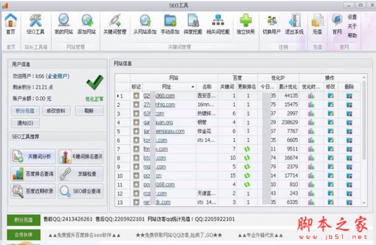Click the 关键词 column header

coord(227,87)
